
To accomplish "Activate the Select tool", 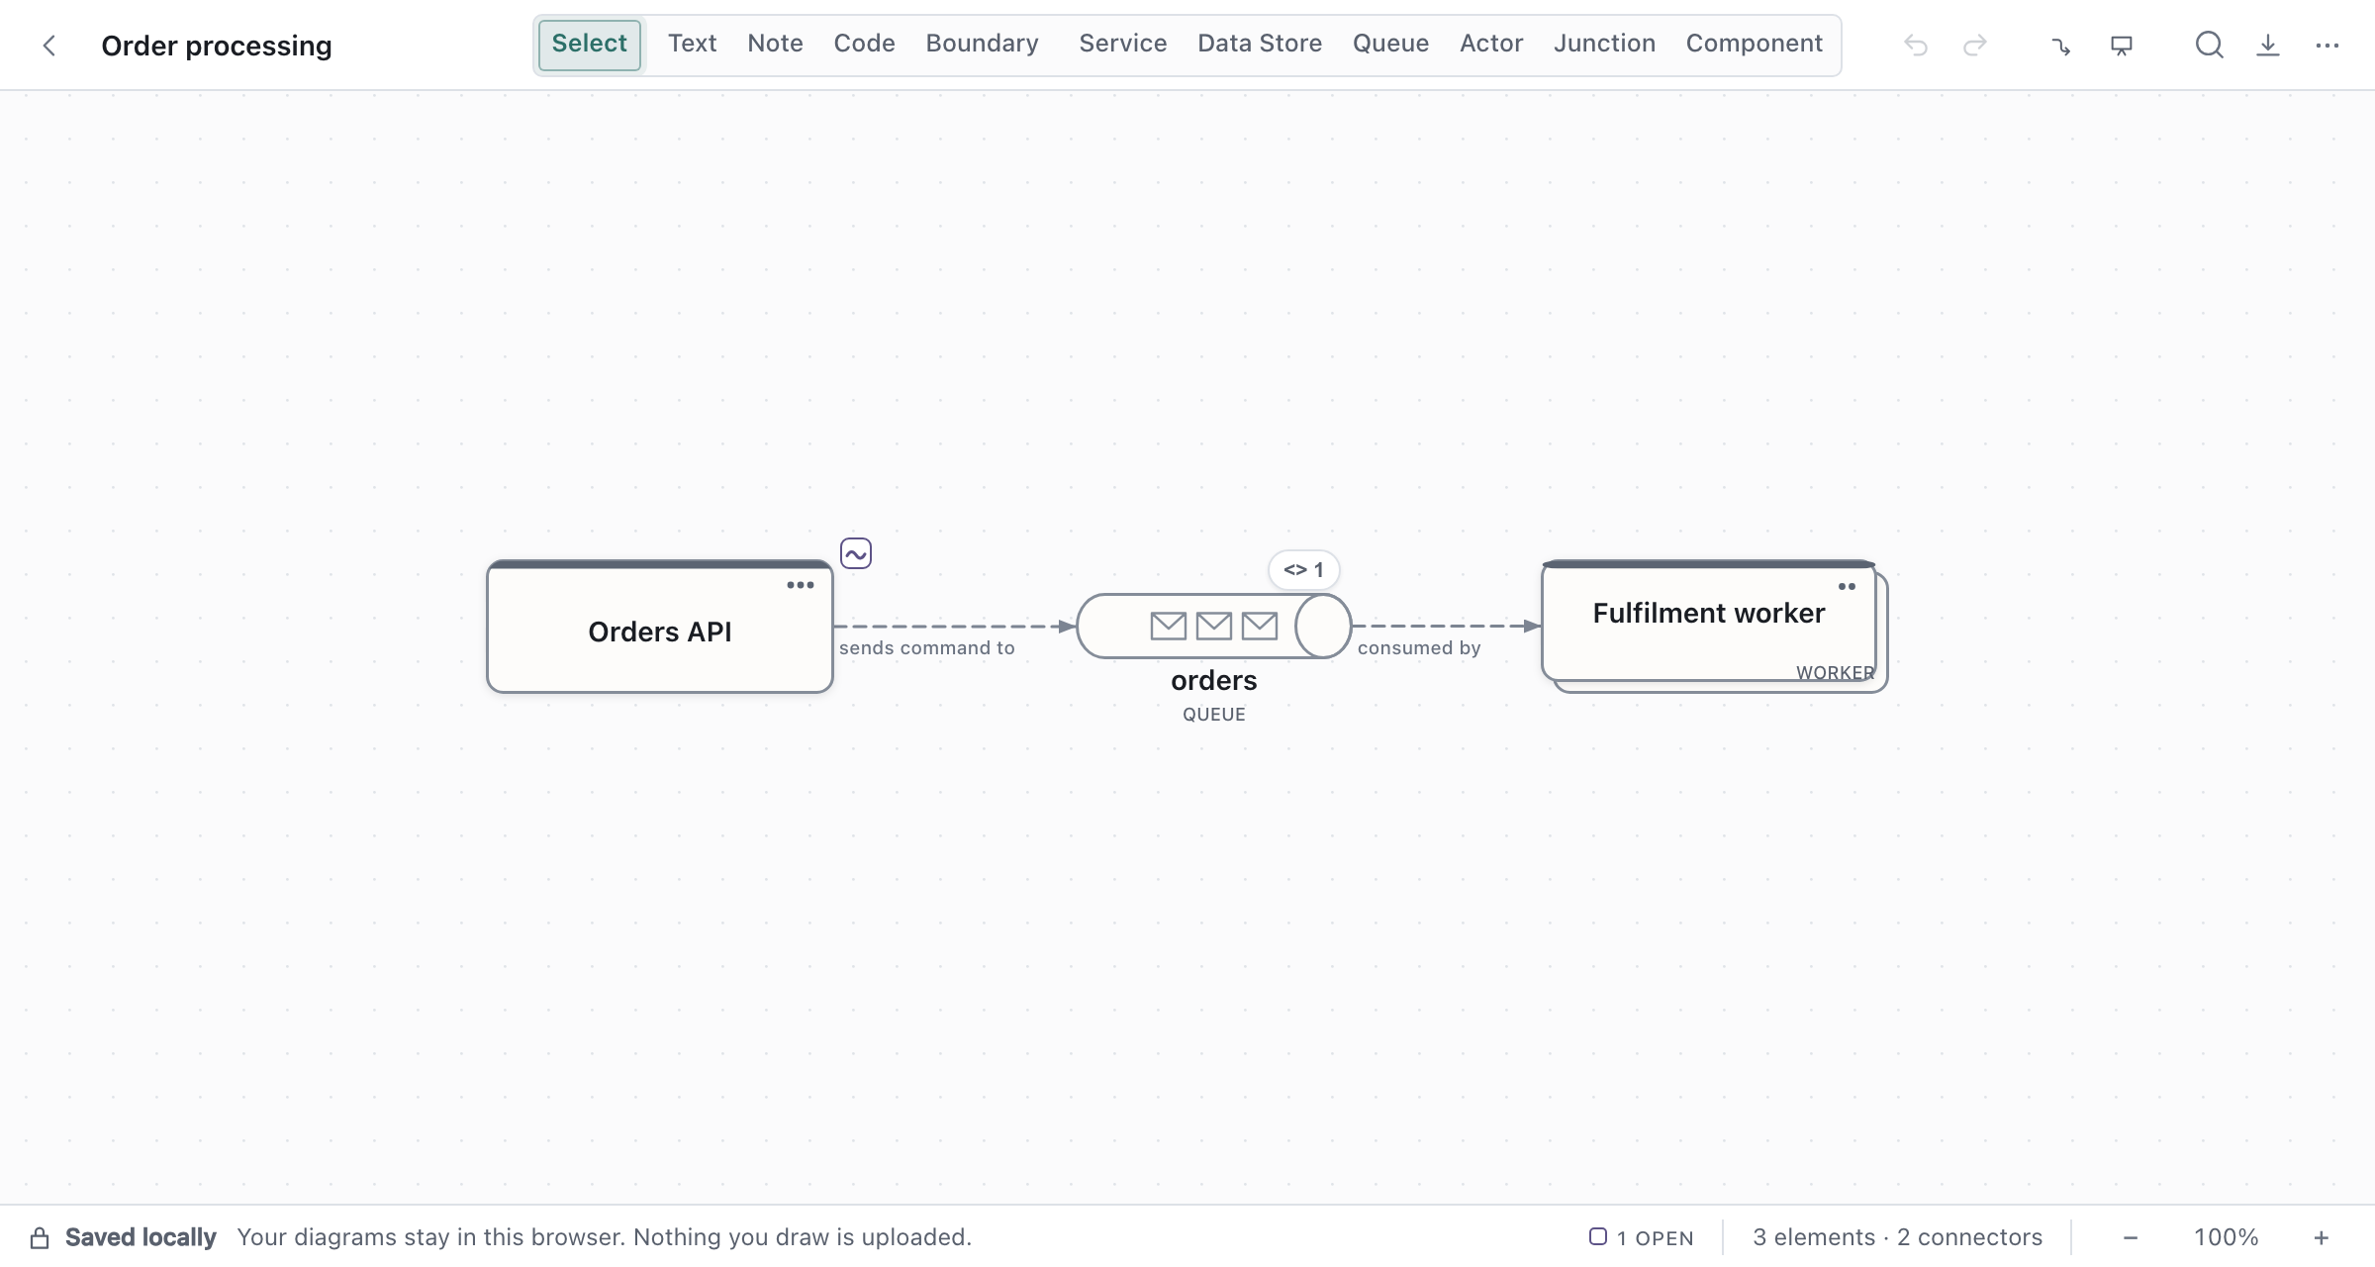I will (x=590, y=45).
